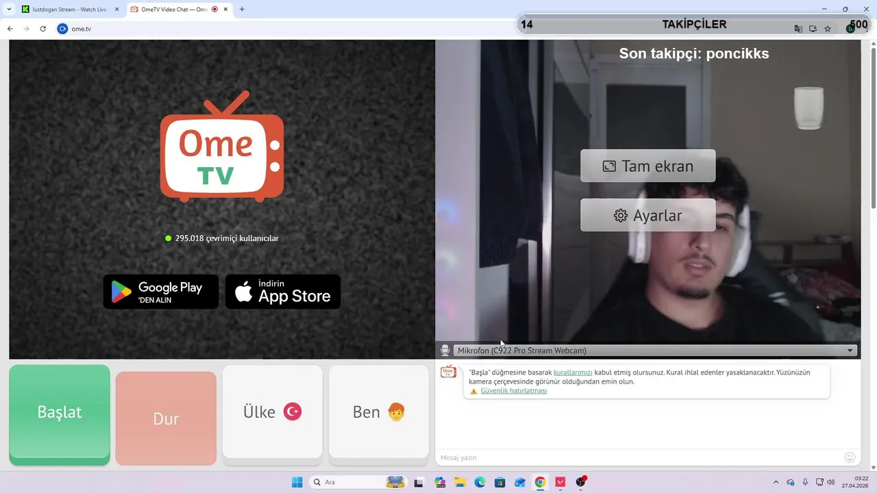
Task: Click the taskbar search box Ara
Action: coord(358,482)
